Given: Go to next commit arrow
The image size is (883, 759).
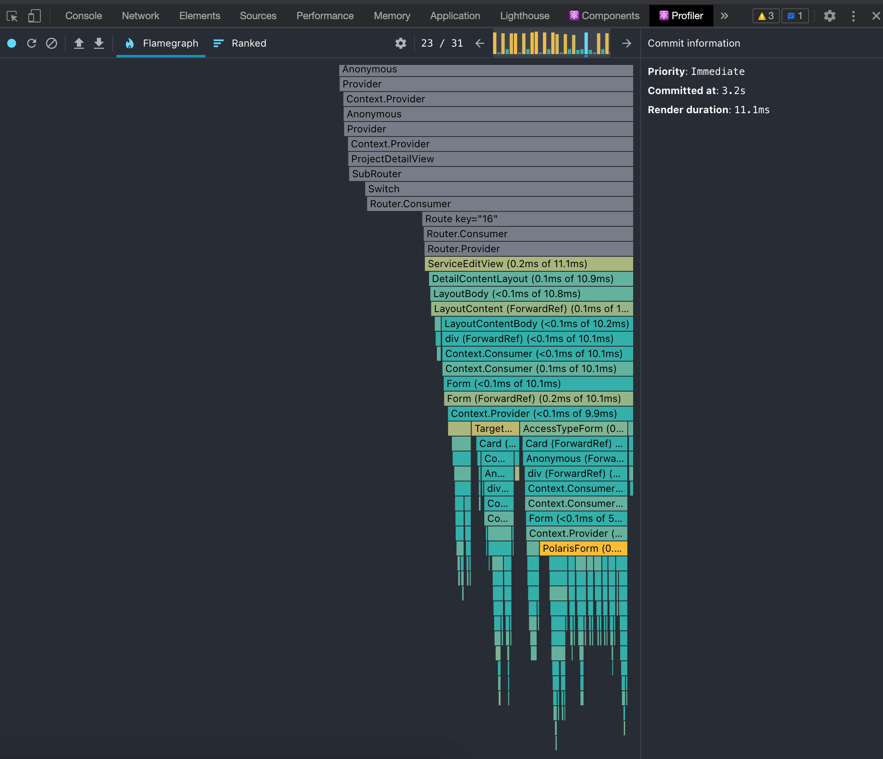Looking at the screenshot, I should click(x=626, y=43).
